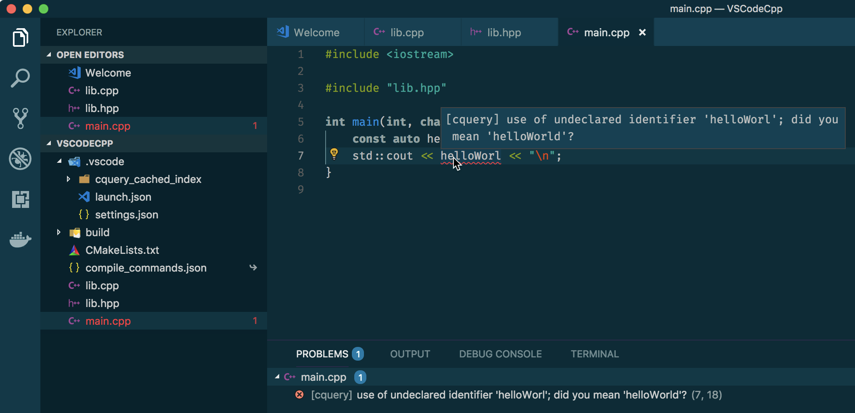Open the Debug view from the activity bar

(x=20, y=159)
